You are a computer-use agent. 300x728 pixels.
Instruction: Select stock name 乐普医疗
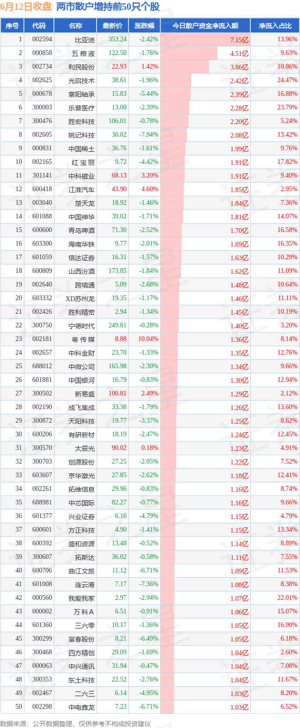[x=82, y=108]
